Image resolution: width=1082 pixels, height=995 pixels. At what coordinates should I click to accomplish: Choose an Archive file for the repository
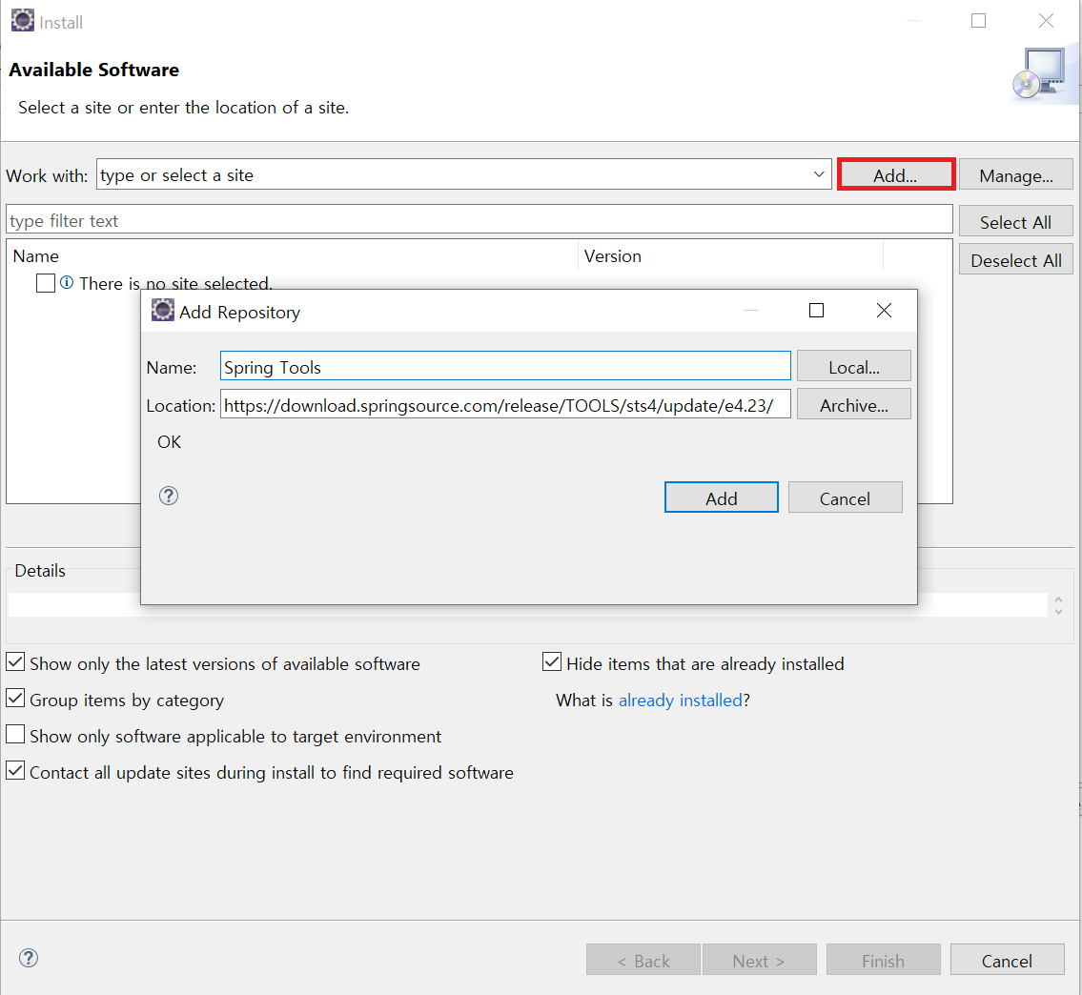click(853, 405)
